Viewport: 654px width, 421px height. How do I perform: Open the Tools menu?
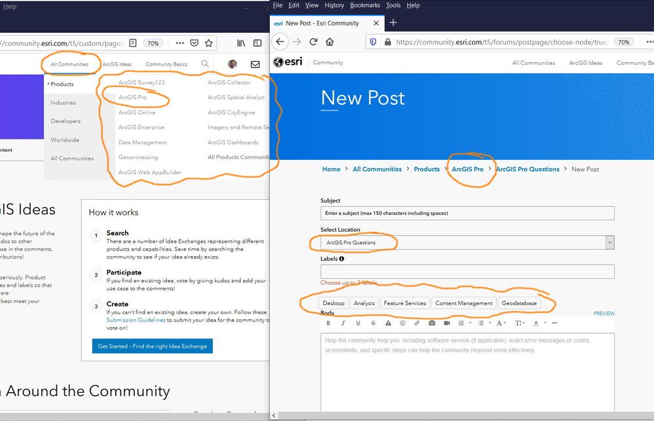[x=393, y=5]
